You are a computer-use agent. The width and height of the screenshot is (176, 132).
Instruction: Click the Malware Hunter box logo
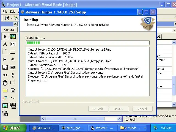click(148, 23)
